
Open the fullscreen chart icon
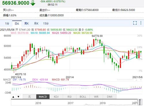[x=135, y=23]
